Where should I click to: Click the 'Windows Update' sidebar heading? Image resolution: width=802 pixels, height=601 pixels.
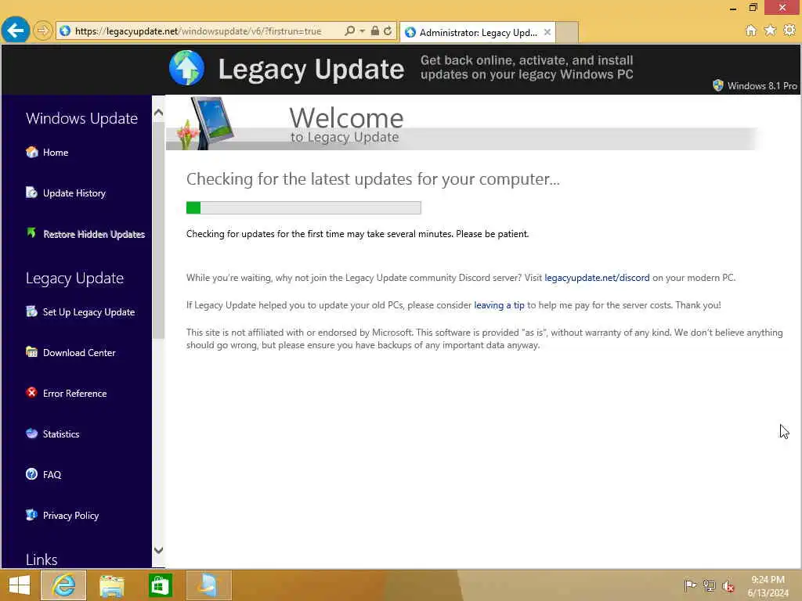(x=81, y=119)
